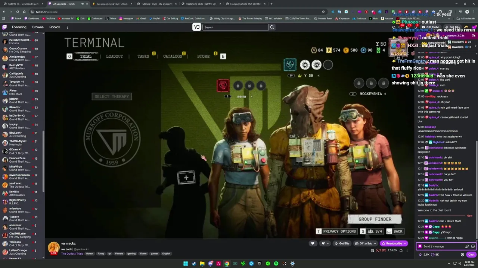Switch to the FL Studio browser tab
This screenshot has width=478, height=268.
[113, 4]
